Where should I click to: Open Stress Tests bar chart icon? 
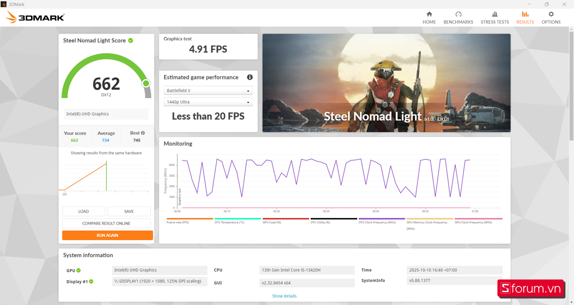[x=495, y=14]
